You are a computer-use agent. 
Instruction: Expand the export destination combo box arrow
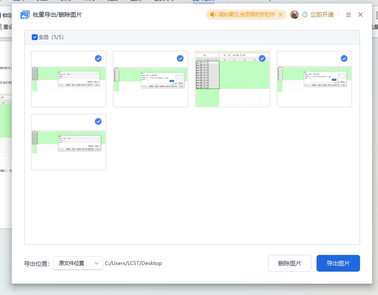tap(97, 263)
